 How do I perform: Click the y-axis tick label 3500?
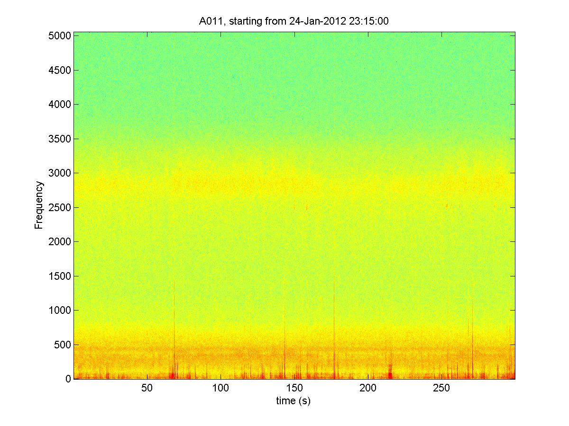tap(60, 139)
